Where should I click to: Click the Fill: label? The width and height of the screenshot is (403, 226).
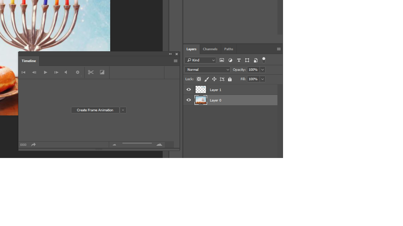click(x=243, y=79)
